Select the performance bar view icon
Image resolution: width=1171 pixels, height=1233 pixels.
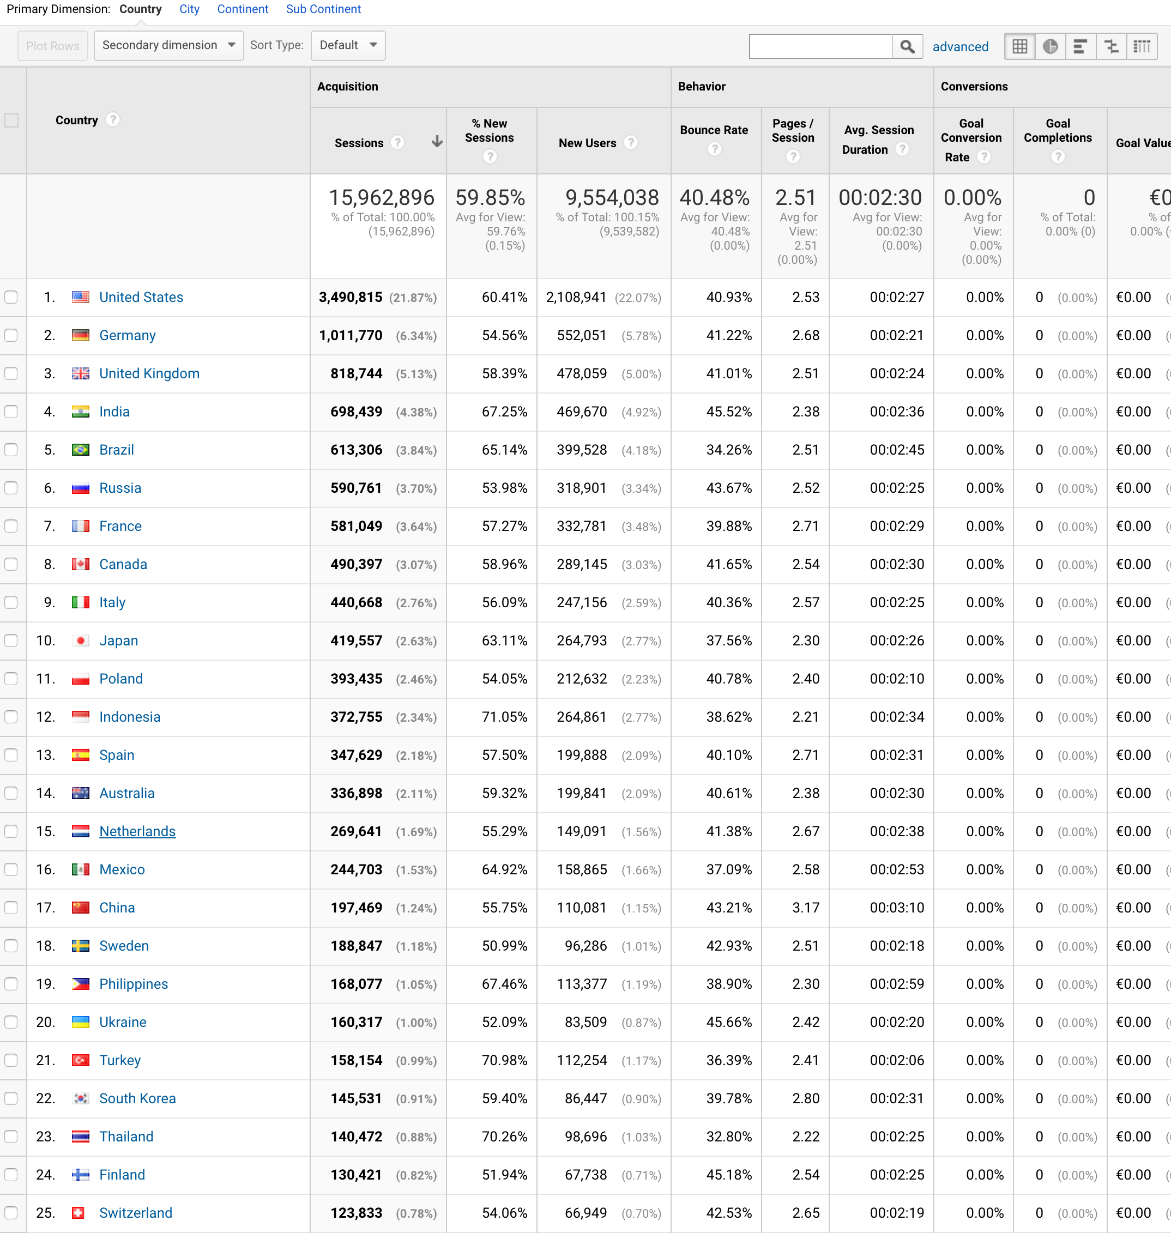point(1081,46)
